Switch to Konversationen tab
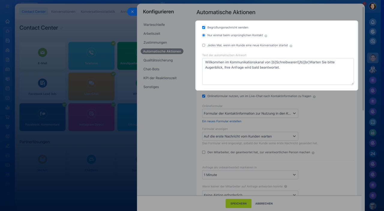The width and height of the screenshot is (384, 211). [x=63, y=12]
